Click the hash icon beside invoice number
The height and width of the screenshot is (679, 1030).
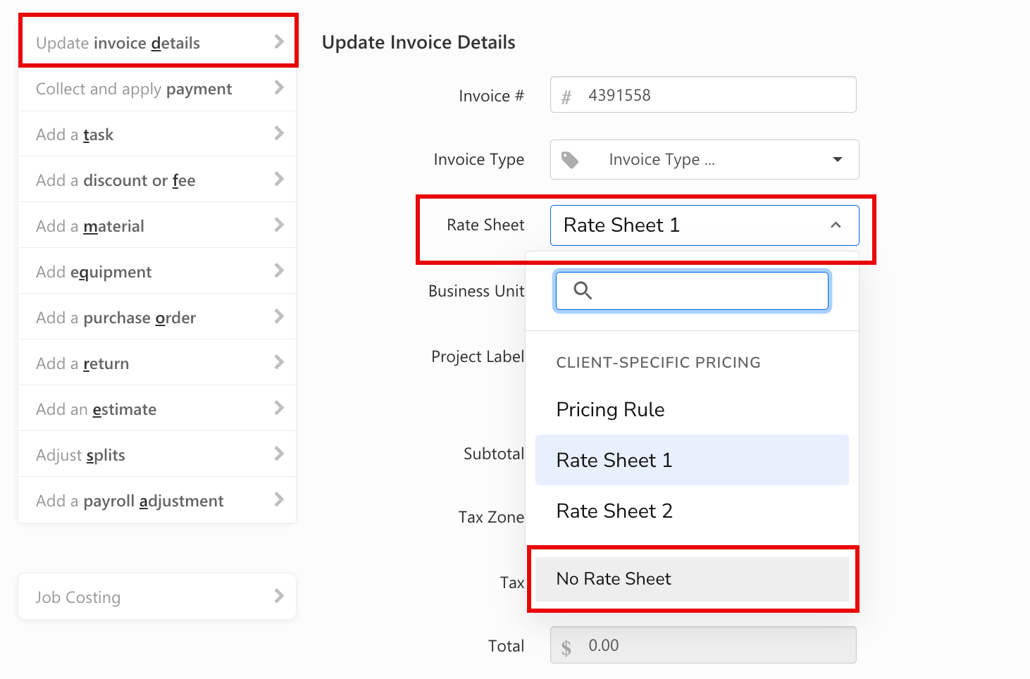[x=566, y=96]
